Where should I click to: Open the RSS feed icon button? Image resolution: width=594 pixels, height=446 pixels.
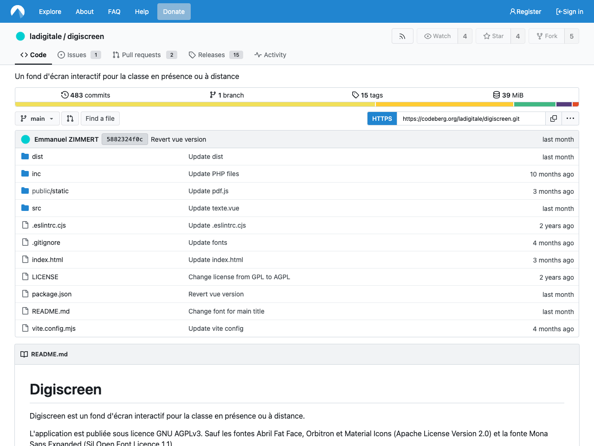[x=402, y=36]
